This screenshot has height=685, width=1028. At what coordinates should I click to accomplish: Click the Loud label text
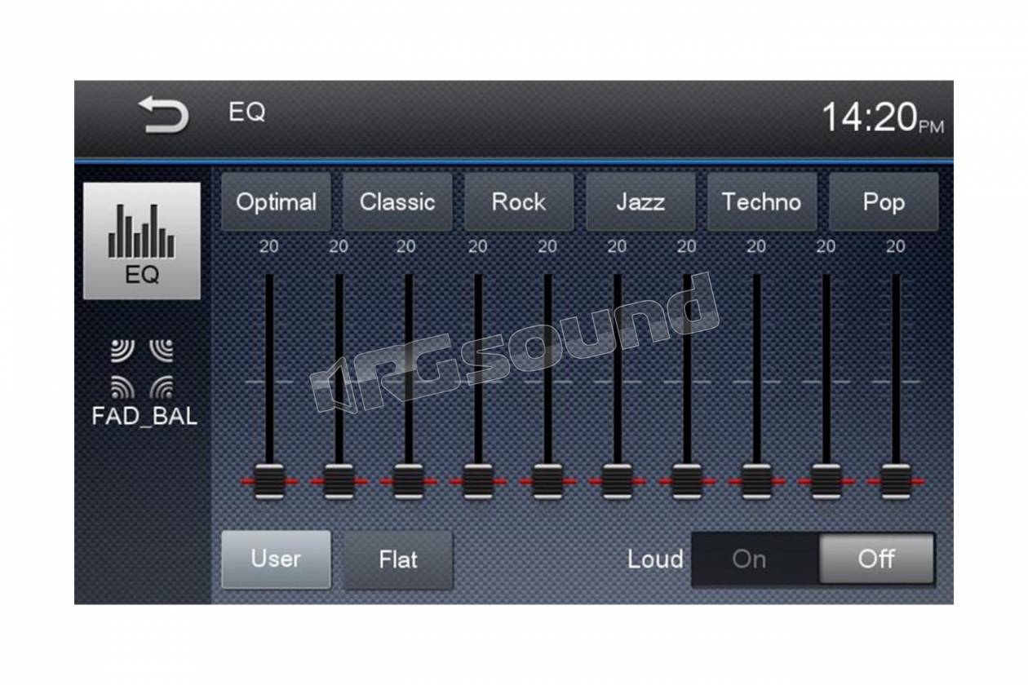pyautogui.click(x=655, y=559)
